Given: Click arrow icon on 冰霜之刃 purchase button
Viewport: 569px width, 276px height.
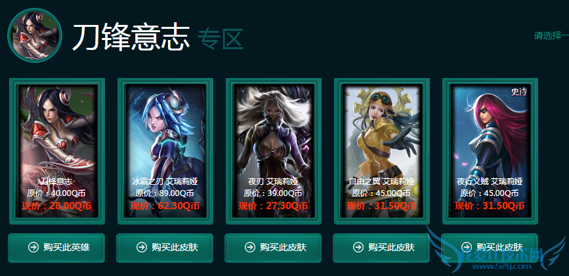Looking at the screenshot, I should (x=142, y=248).
